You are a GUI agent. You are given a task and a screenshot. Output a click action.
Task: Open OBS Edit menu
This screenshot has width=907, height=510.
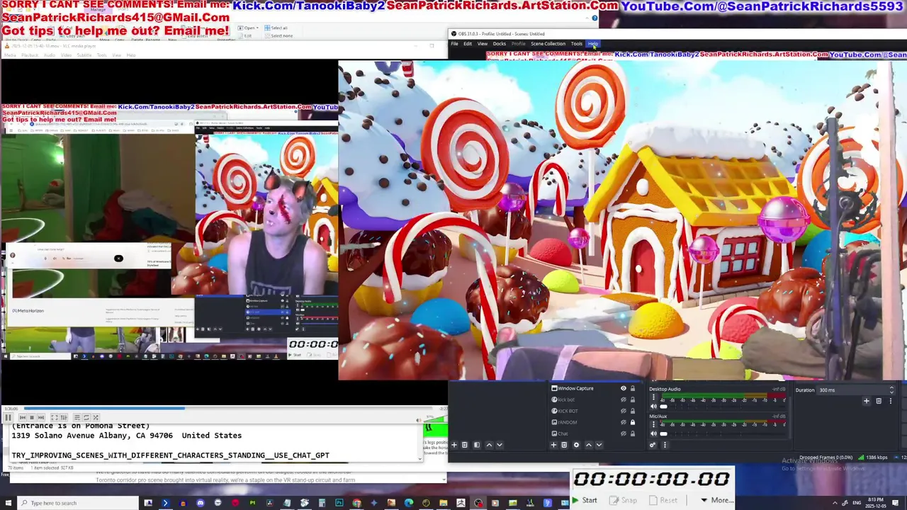pos(468,44)
